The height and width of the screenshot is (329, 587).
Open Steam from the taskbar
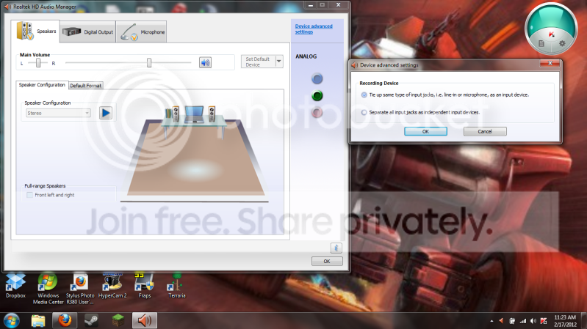click(x=91, y=321)
